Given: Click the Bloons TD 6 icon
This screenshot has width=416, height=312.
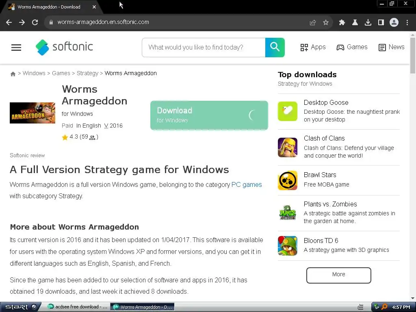Looking at the screenshot, I should [x=288, y=246].
